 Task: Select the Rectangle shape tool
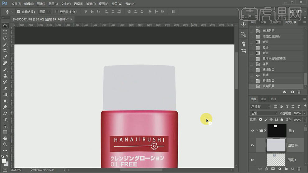pos(5,132)
